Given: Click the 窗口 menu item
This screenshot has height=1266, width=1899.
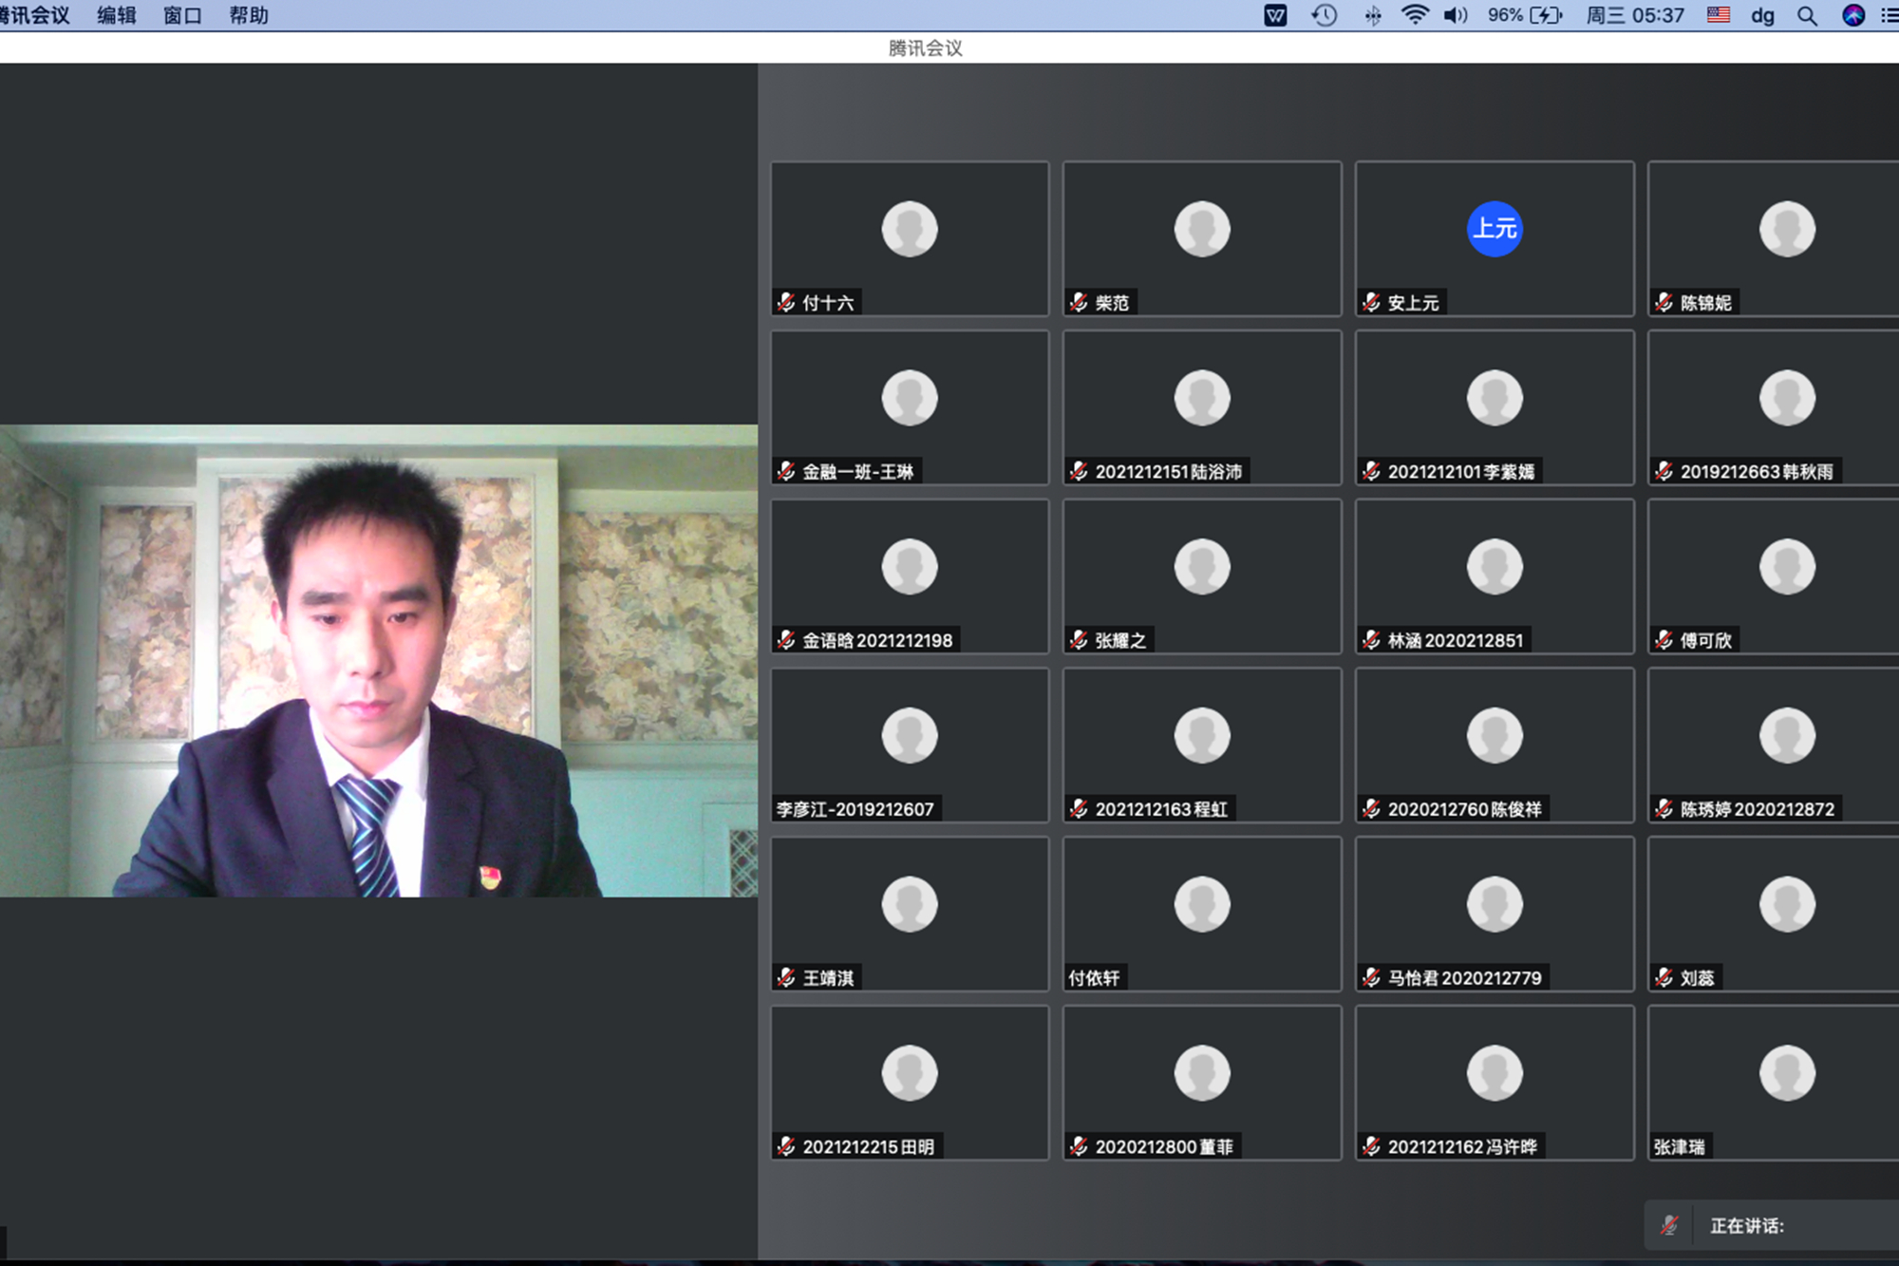Looking at the screenshot, I should (182, 15).
